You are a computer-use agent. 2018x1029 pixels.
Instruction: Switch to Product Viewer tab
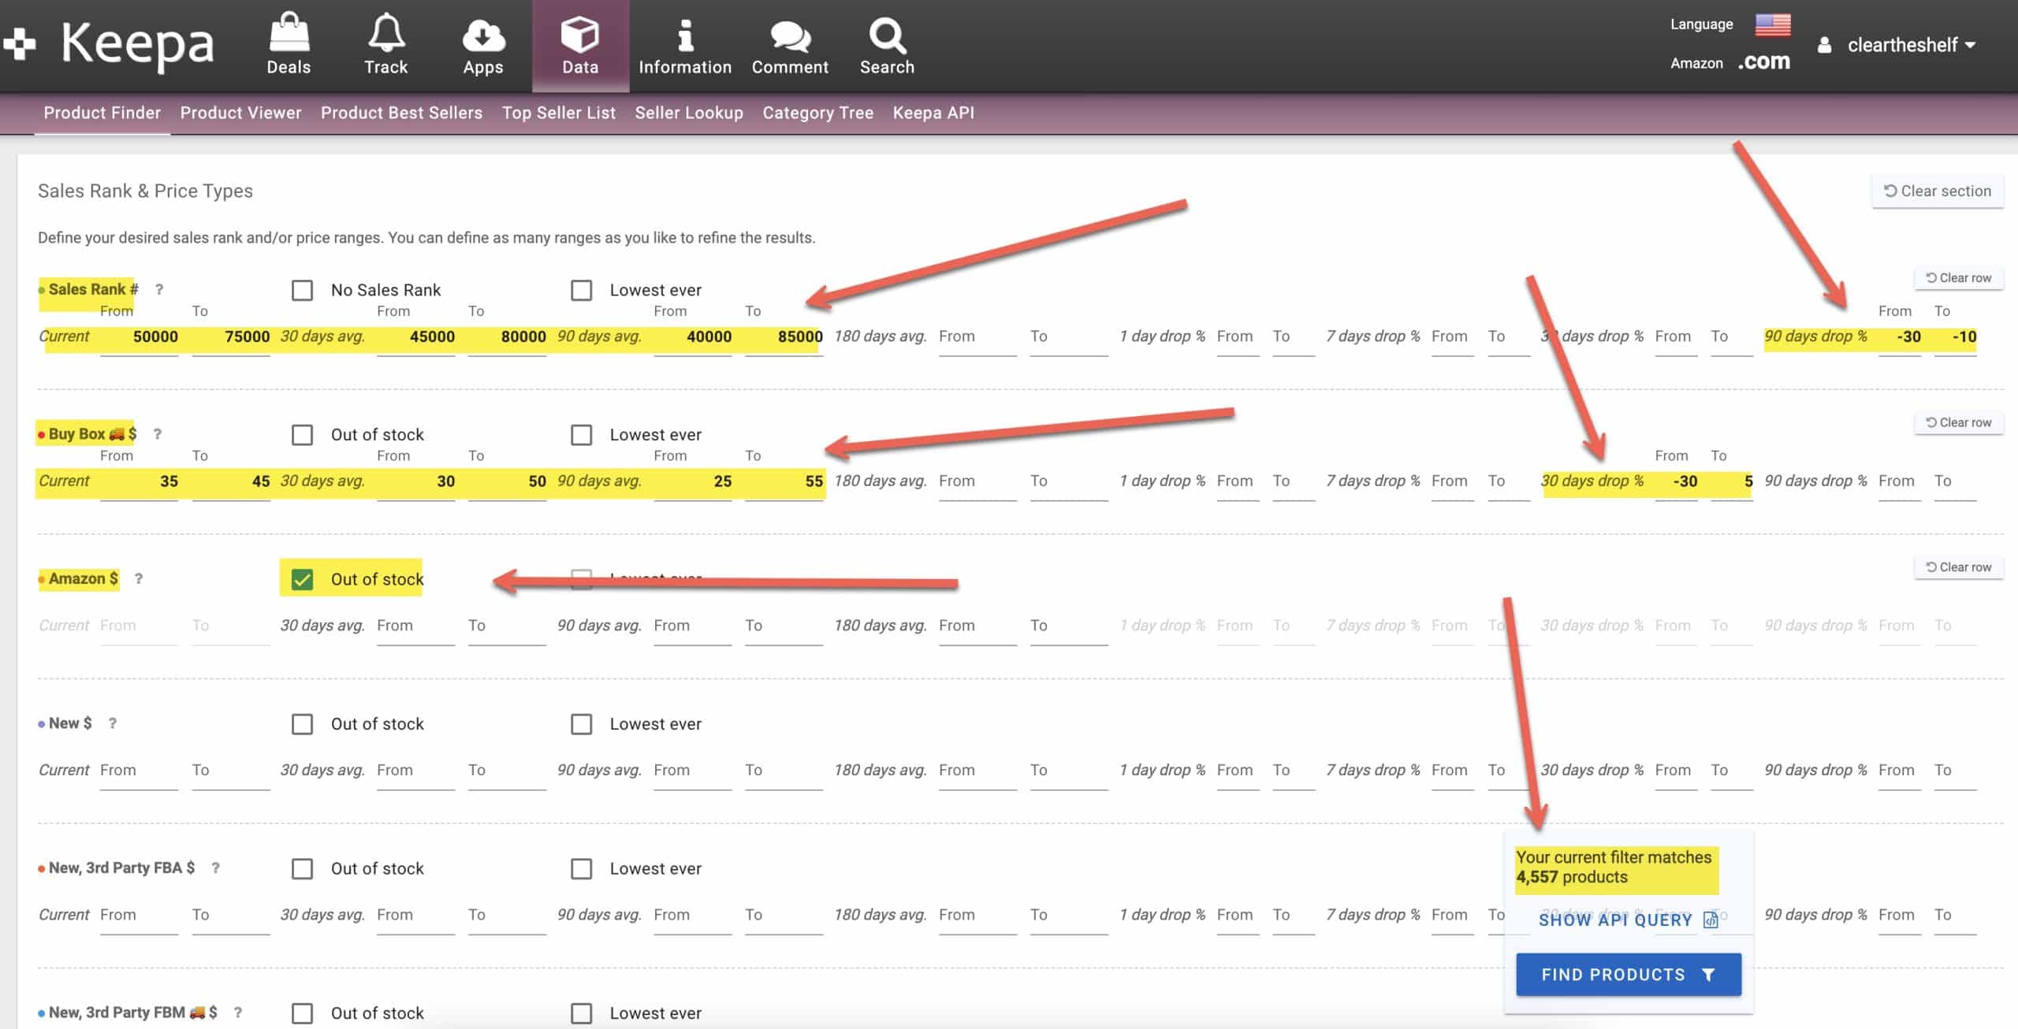(x=240, y=113)
